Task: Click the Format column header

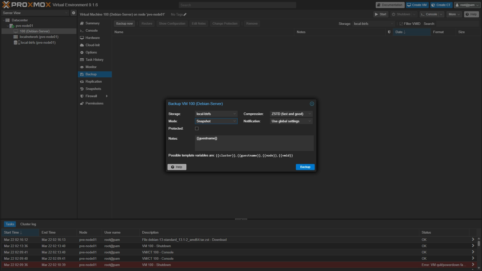Action: click(443, 32)
